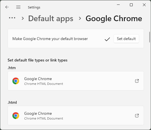Click the chevron before Google Chrome breadcrumb
The width and height of the screenshot is (151, 130).
point(80,18)
